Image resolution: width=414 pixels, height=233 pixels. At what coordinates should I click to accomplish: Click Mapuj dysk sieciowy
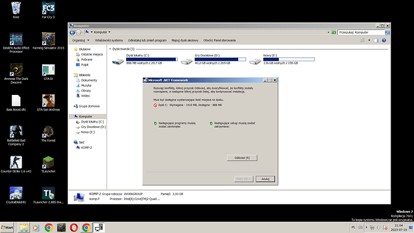tap(185, 40)
